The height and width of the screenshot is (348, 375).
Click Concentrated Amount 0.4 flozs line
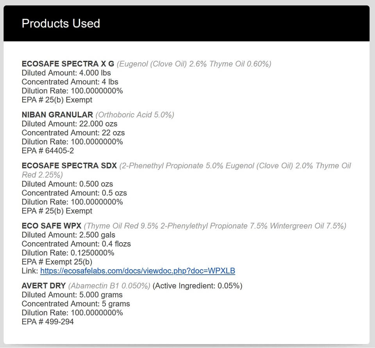(76, 244)
